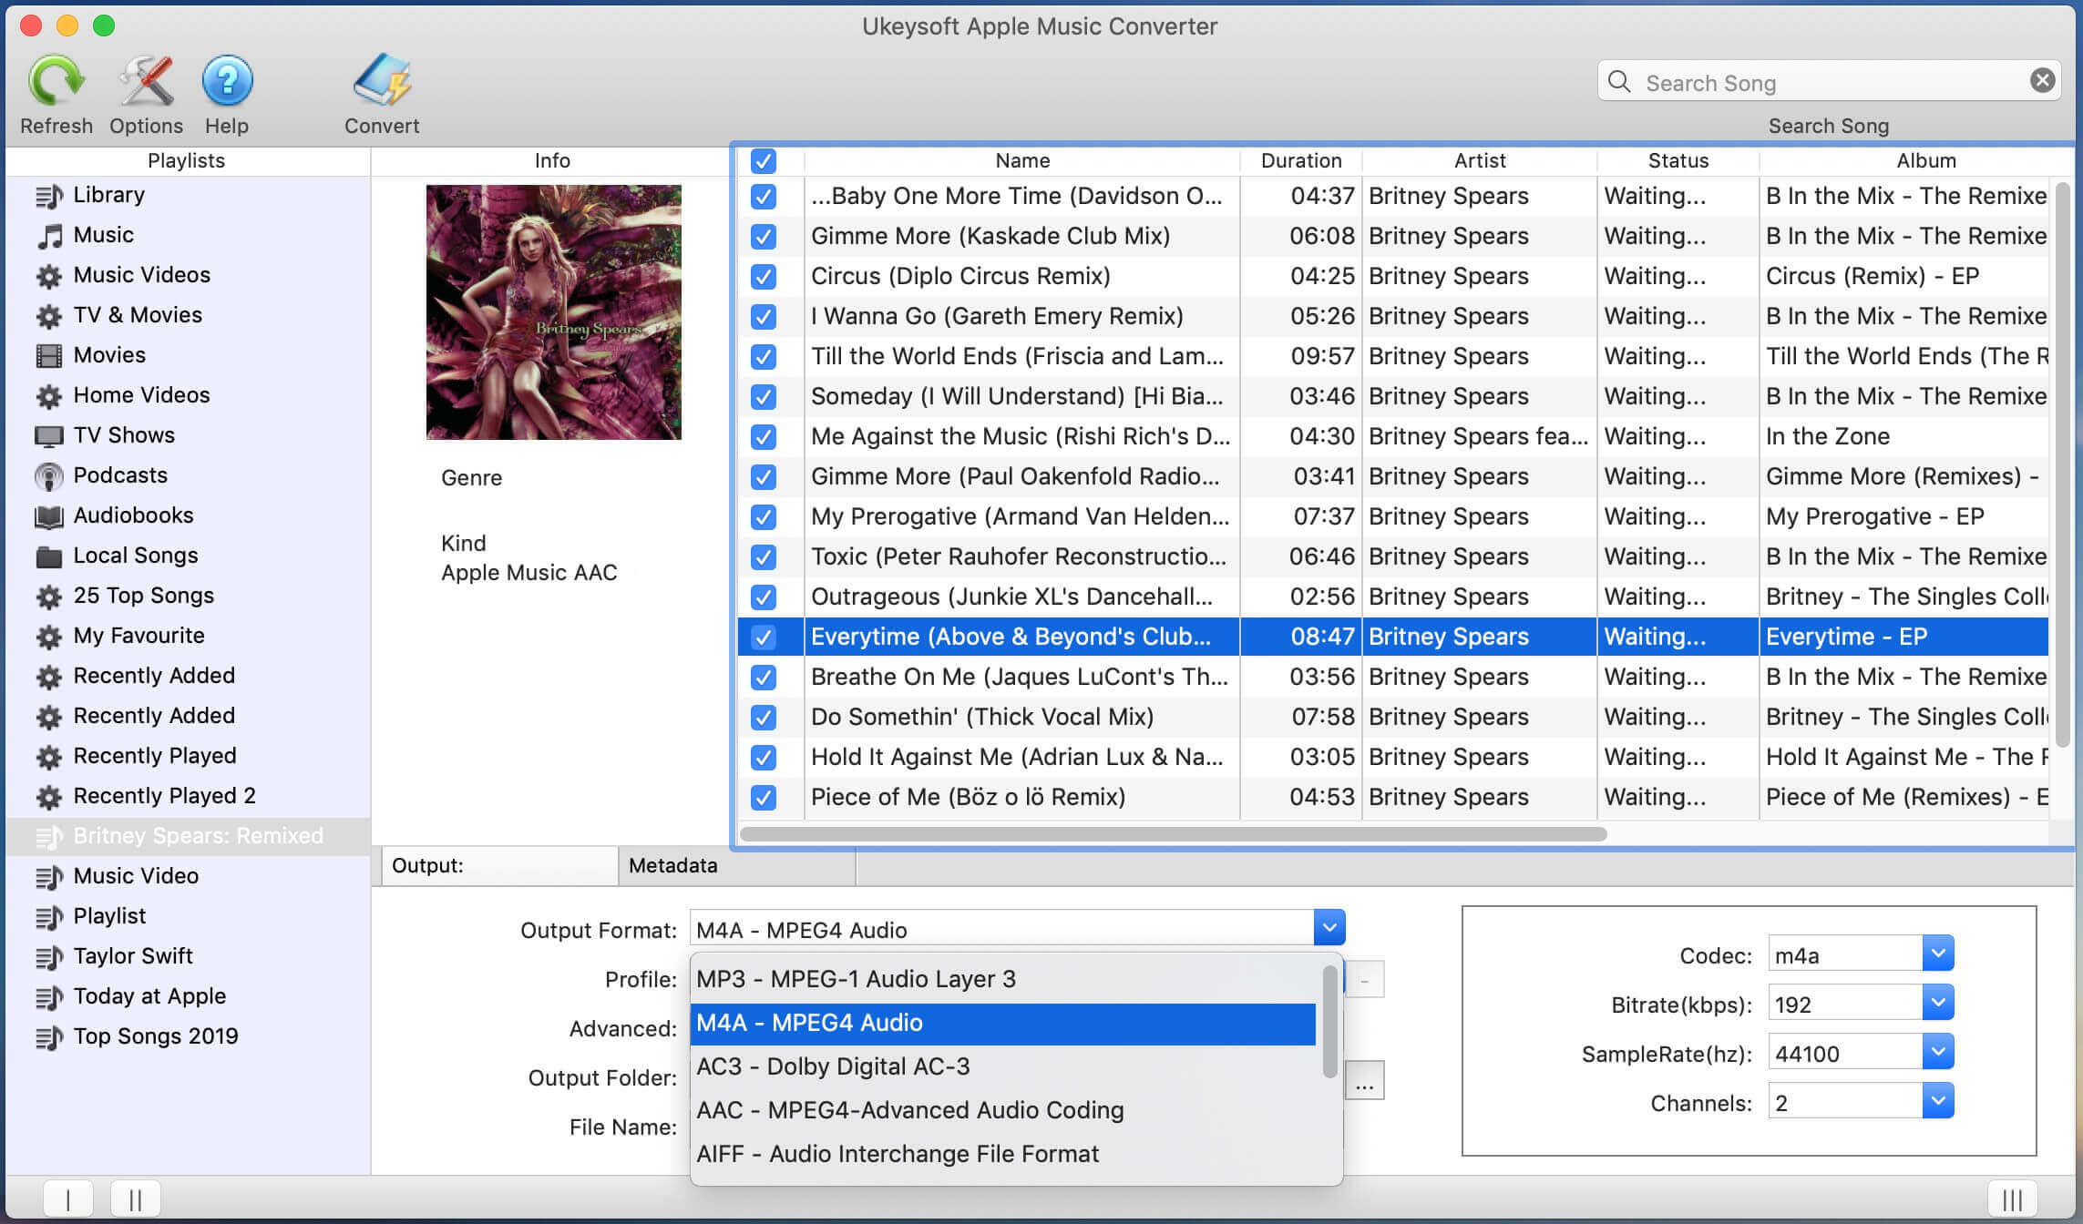Click the Britney Spears album art thumbnail

click(x=552, y=311)
